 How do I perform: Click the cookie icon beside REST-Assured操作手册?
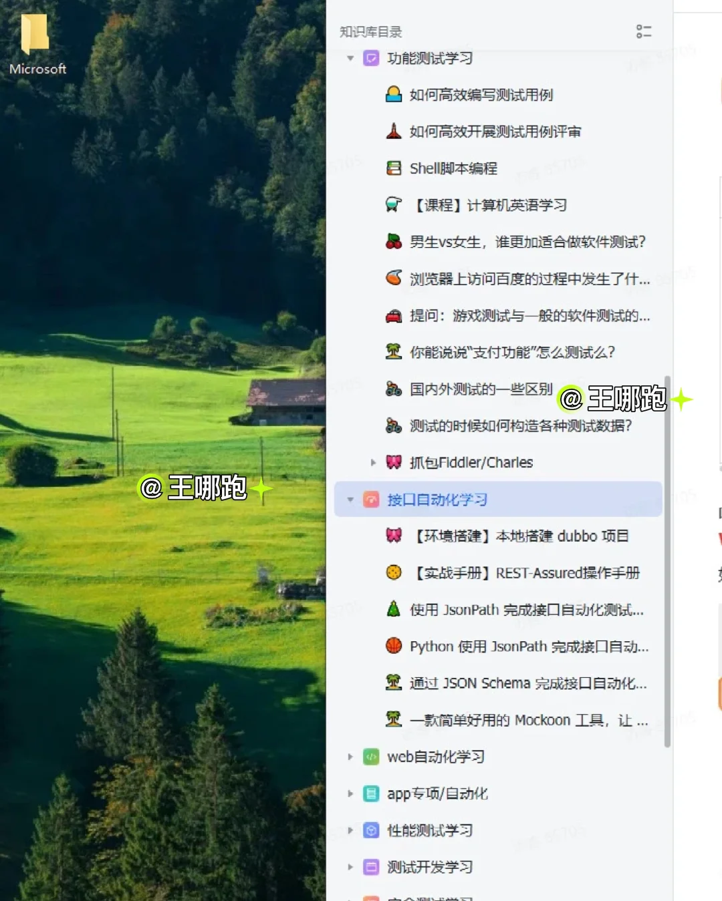click(395, 572)
